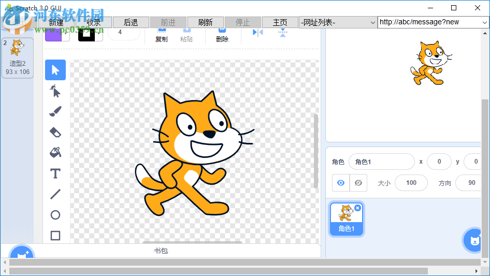490x276 pixels.
Task: Click the bottom scroll right arrow
Action: [x=477, y=271]
